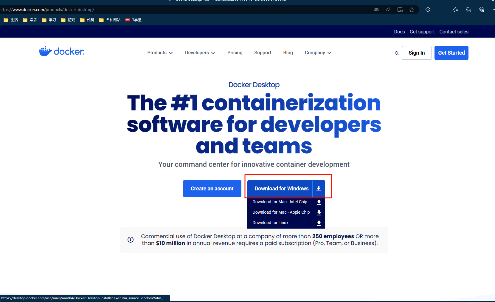Open the T学堂 bookmark
The width and height of the screenshot is (495, 302).
(x=133, y=20)
